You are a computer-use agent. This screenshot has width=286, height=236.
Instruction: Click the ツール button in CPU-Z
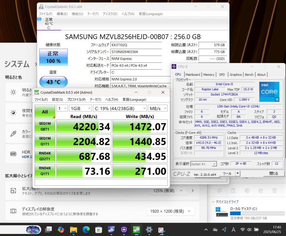[x=227, y=174]
